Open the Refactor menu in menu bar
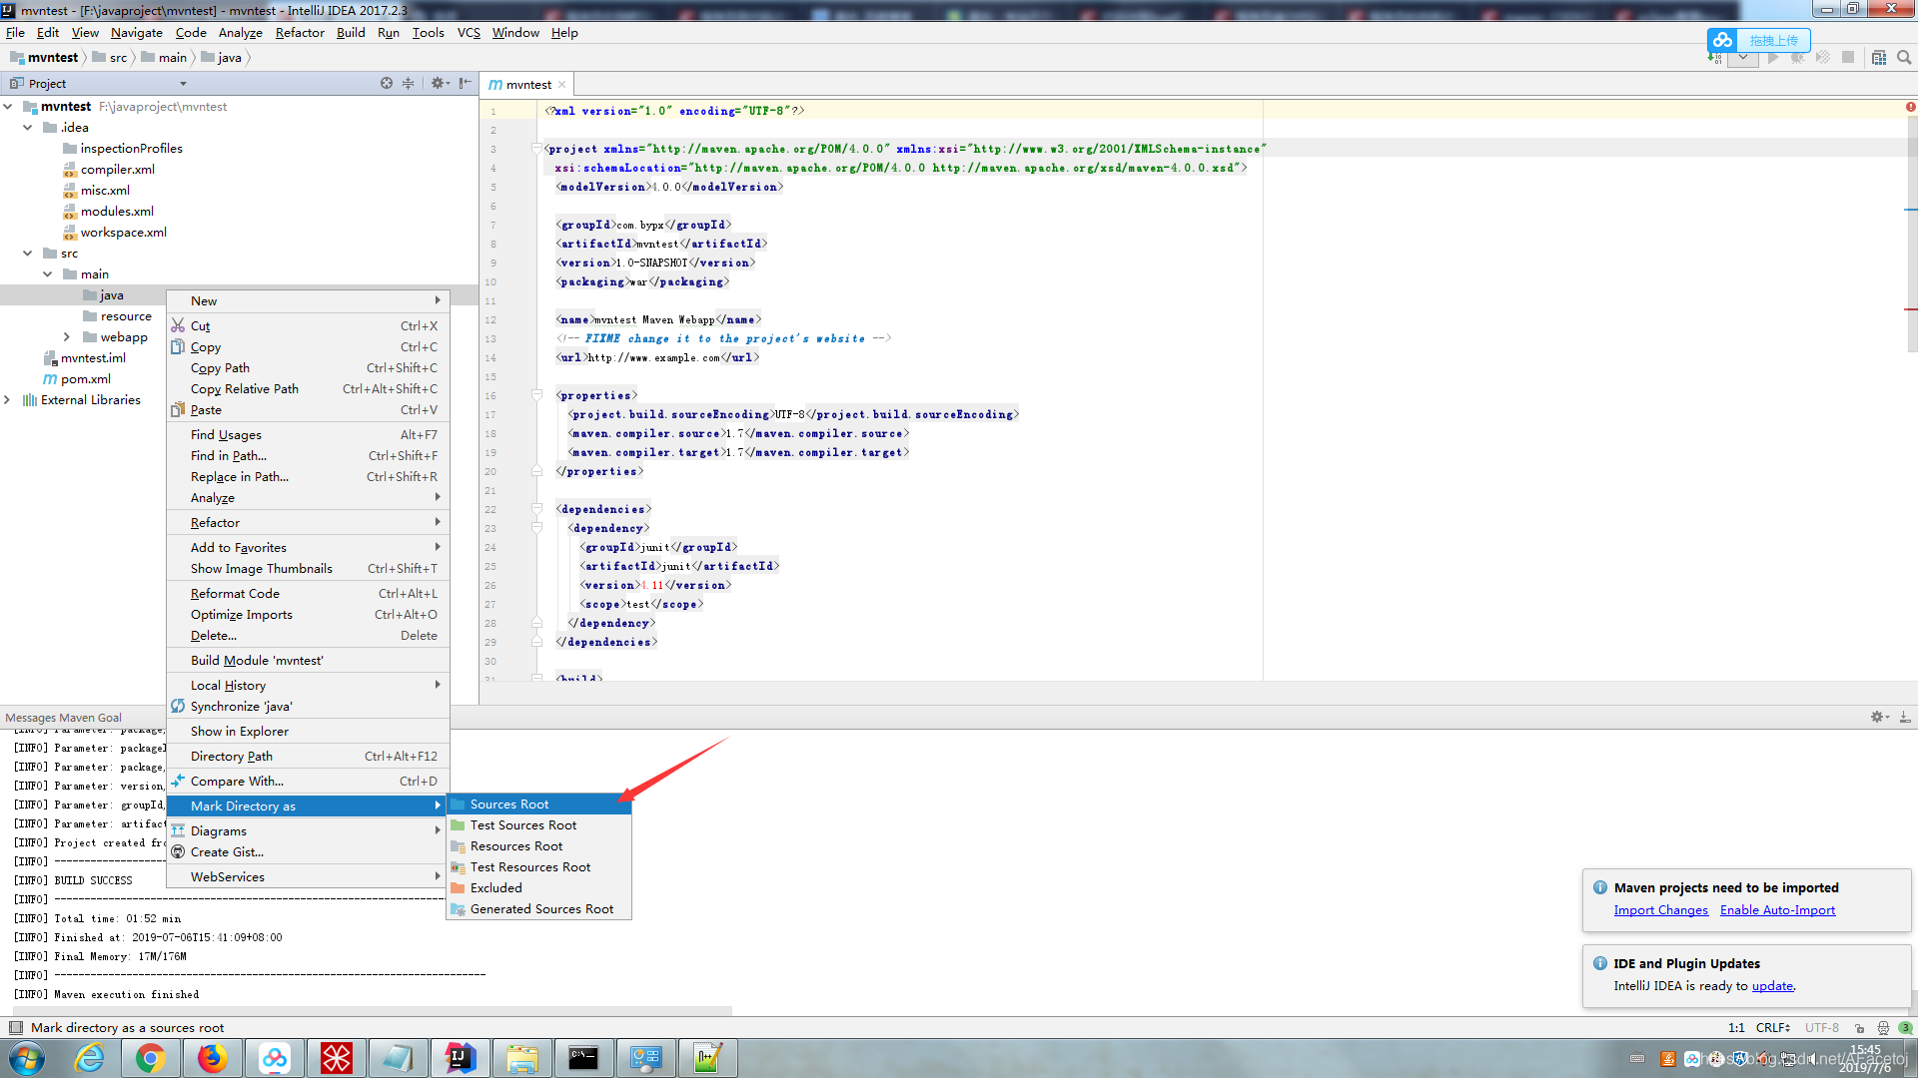 pyautogui.click(x=300, y=33)
